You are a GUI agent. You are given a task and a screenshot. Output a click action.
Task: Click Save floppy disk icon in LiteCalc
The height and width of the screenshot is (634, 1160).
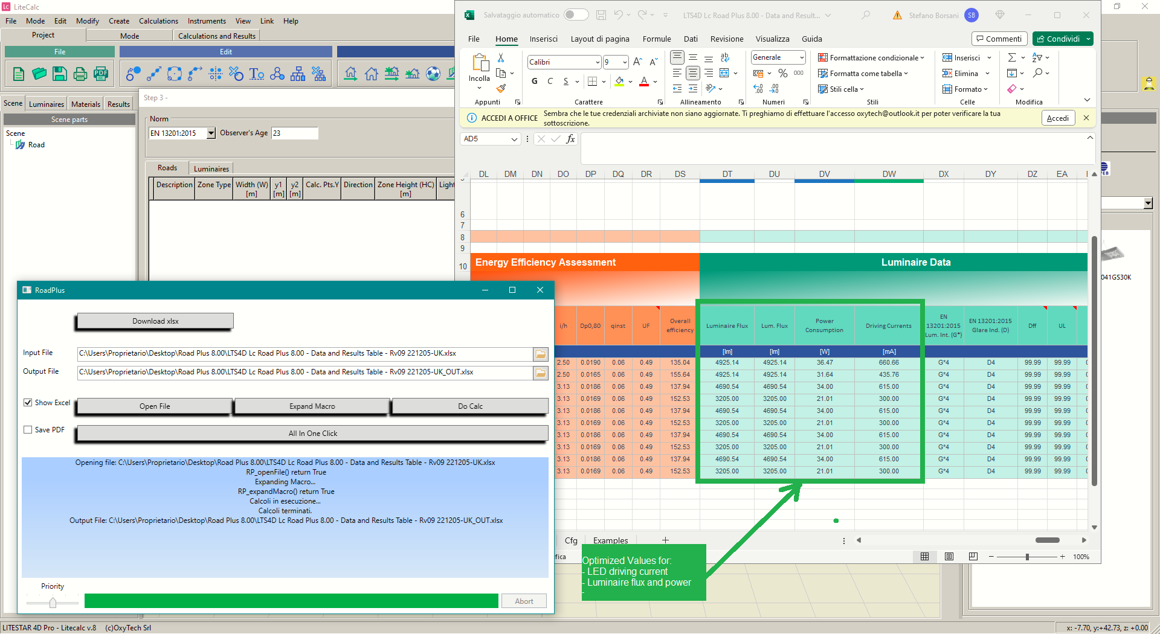click(59, 74)
